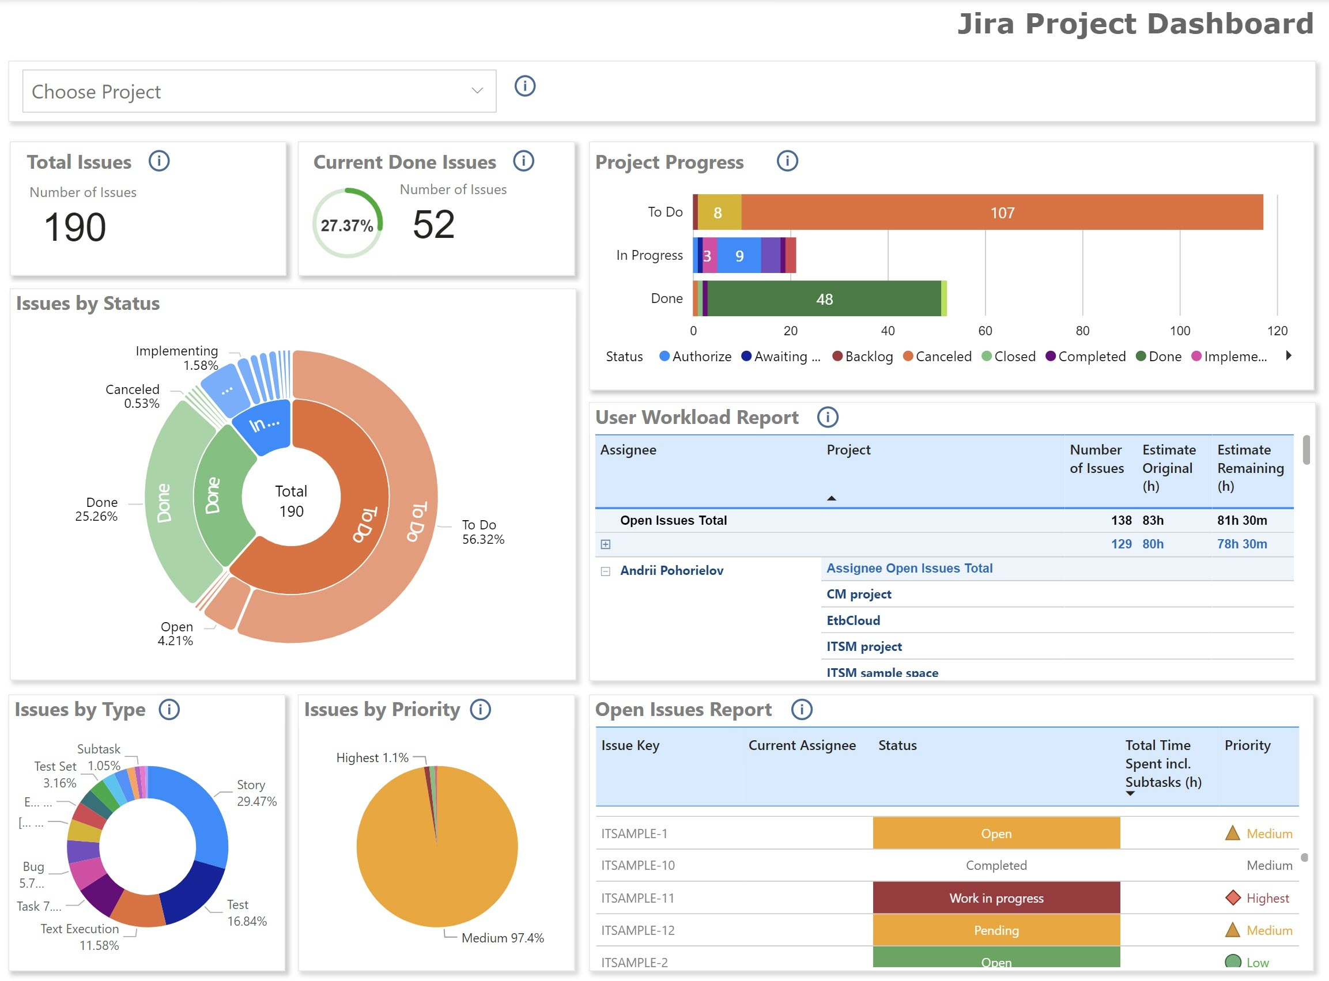Collapse the Andrii Pohorielov row
Image resolution: width=1329 pixels, height=981 pixels.
tap(605, 571)
